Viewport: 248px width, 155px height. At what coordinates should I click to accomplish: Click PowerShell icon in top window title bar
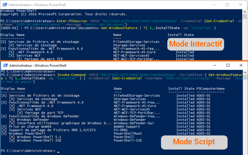[5, 5]
